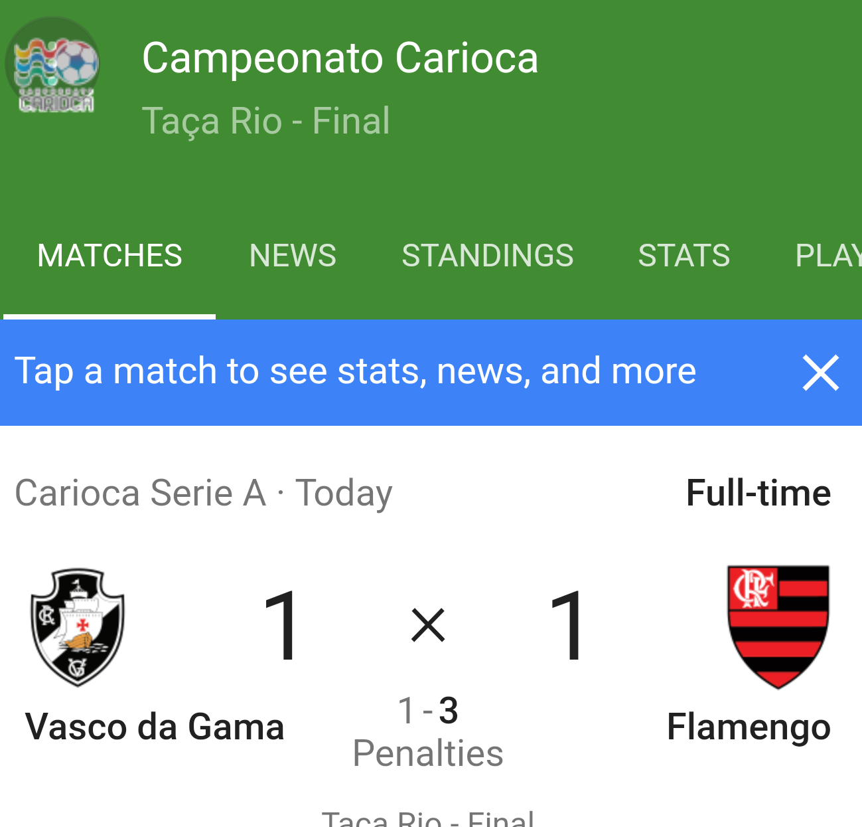The image size is (862, 827).
Task: Tap the × separator between the scores
Action: (428, 626)
